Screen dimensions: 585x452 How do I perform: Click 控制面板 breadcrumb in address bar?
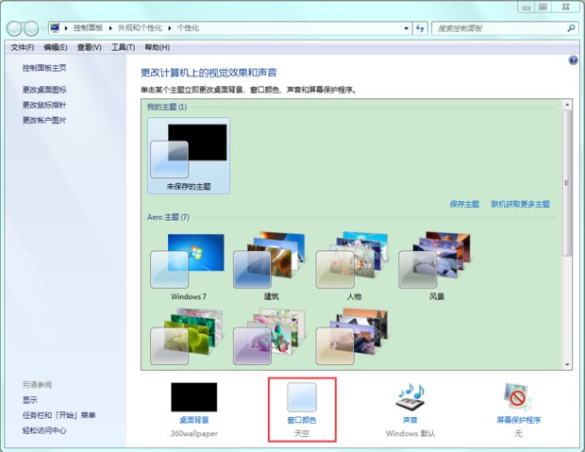tap(88, 28)
